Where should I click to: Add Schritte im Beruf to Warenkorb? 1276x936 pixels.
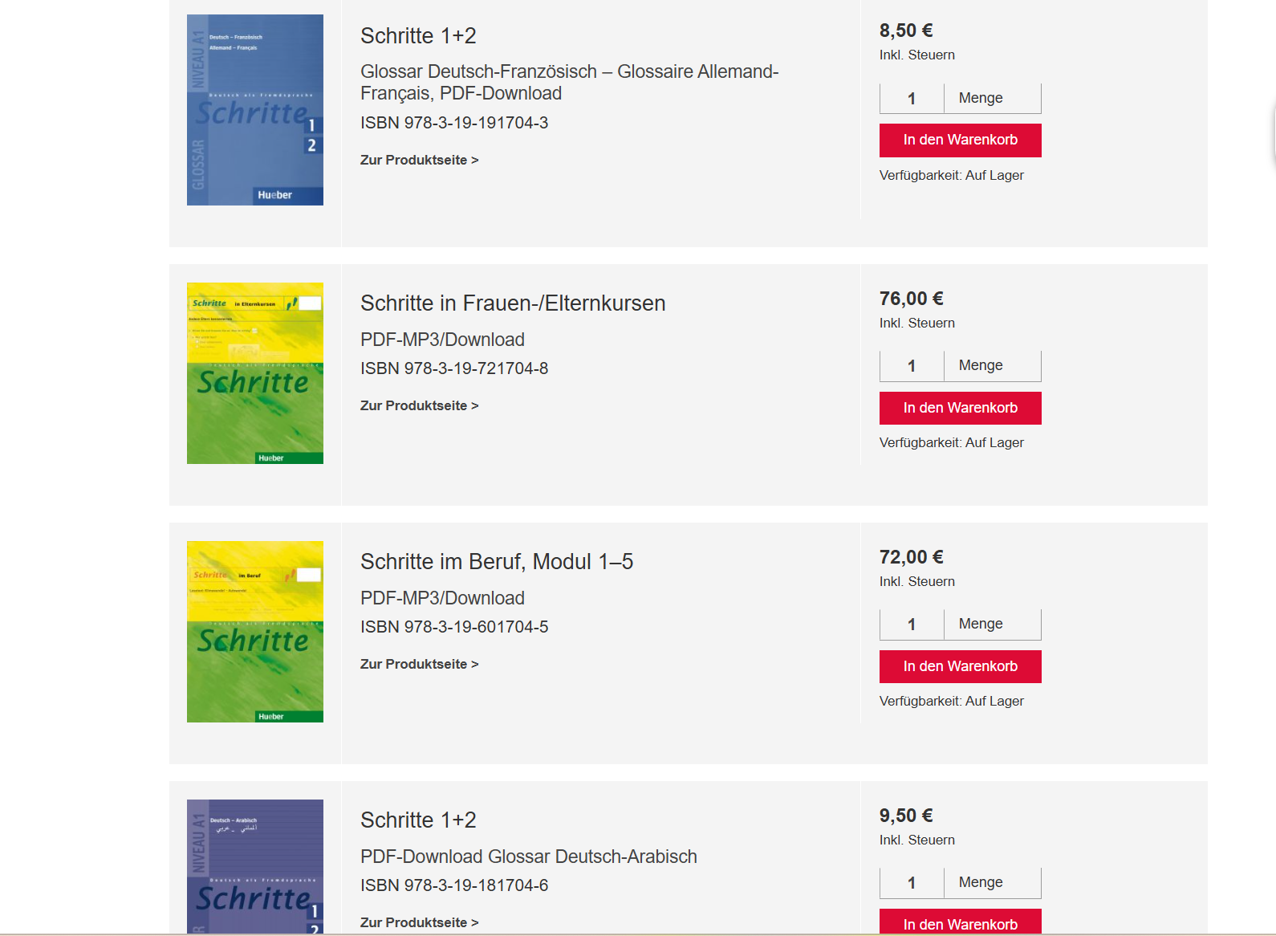[x=961, y=666]
